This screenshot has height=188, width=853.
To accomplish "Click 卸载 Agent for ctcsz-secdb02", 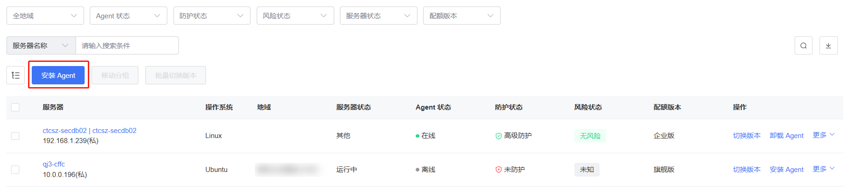I will pyautogui.click(x=786, y=136).
